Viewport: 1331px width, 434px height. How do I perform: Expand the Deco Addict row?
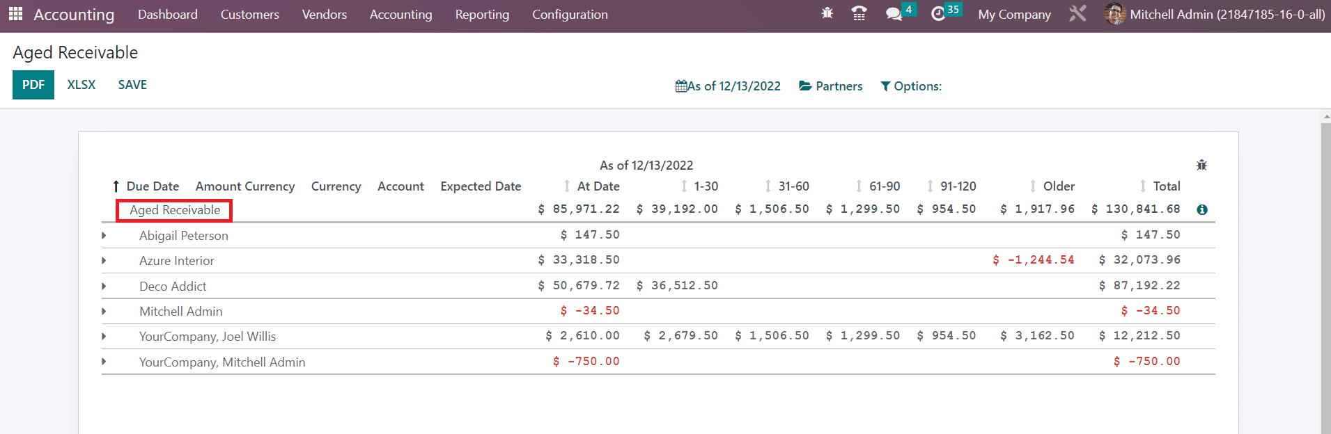point(104,287)
